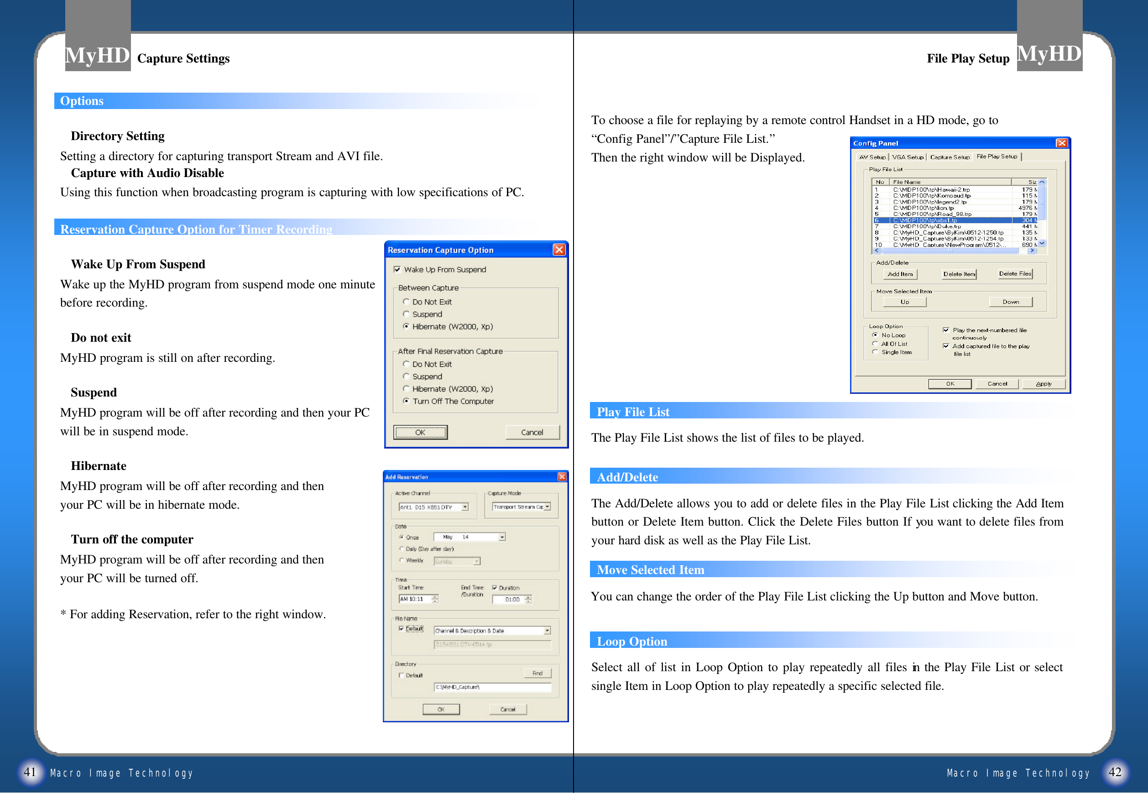This screenshot has height=793, width=1148.
Task: Click the Duration time spinner arrows
Action: click(528, 600)
